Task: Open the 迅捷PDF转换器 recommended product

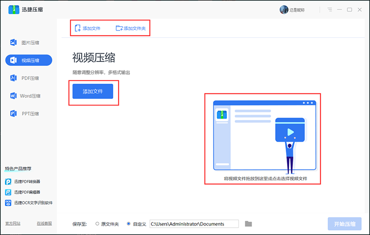Action: [x=23, y=181]
